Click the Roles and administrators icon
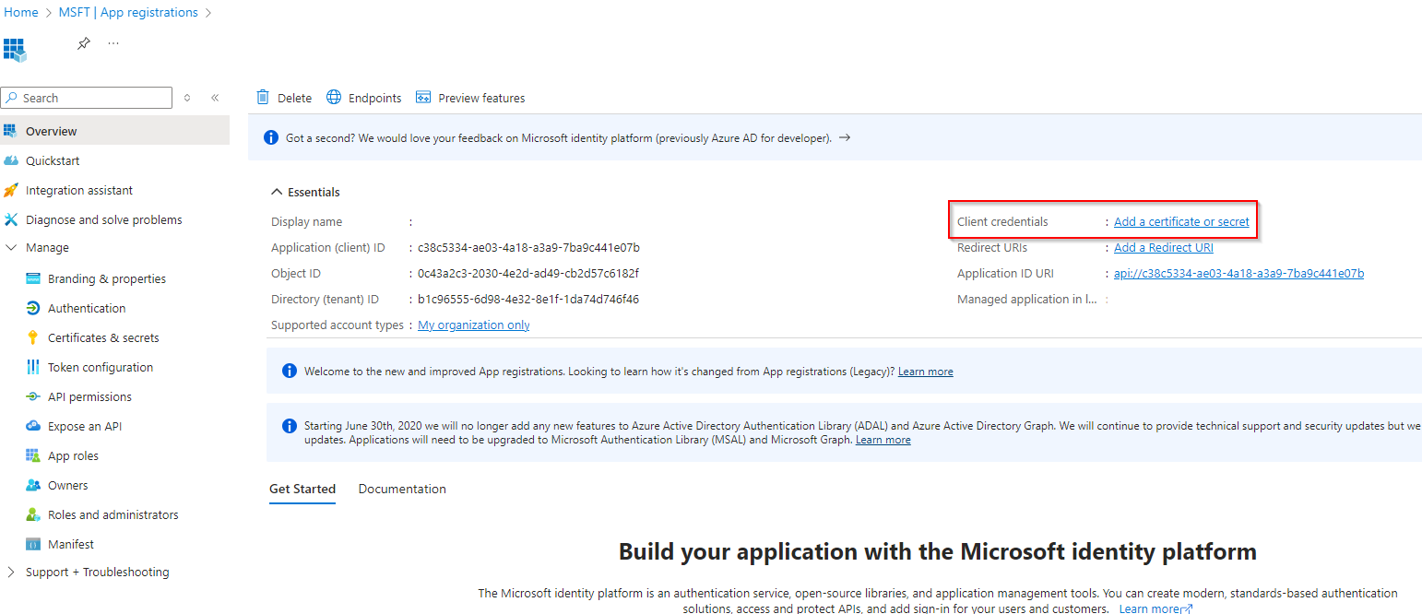Image resolution: width=1422 pixels, height=614 pixels. (x=32, y=514)
